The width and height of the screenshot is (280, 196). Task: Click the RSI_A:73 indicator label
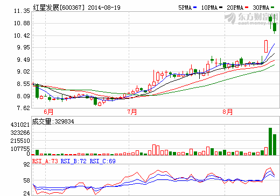tap(45, 161)
